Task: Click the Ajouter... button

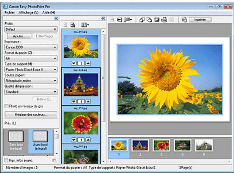Action: 19,36
